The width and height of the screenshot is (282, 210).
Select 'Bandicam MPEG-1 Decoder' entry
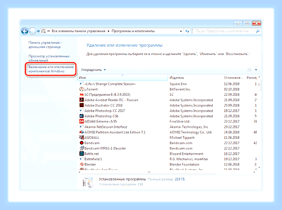(105, 148)
